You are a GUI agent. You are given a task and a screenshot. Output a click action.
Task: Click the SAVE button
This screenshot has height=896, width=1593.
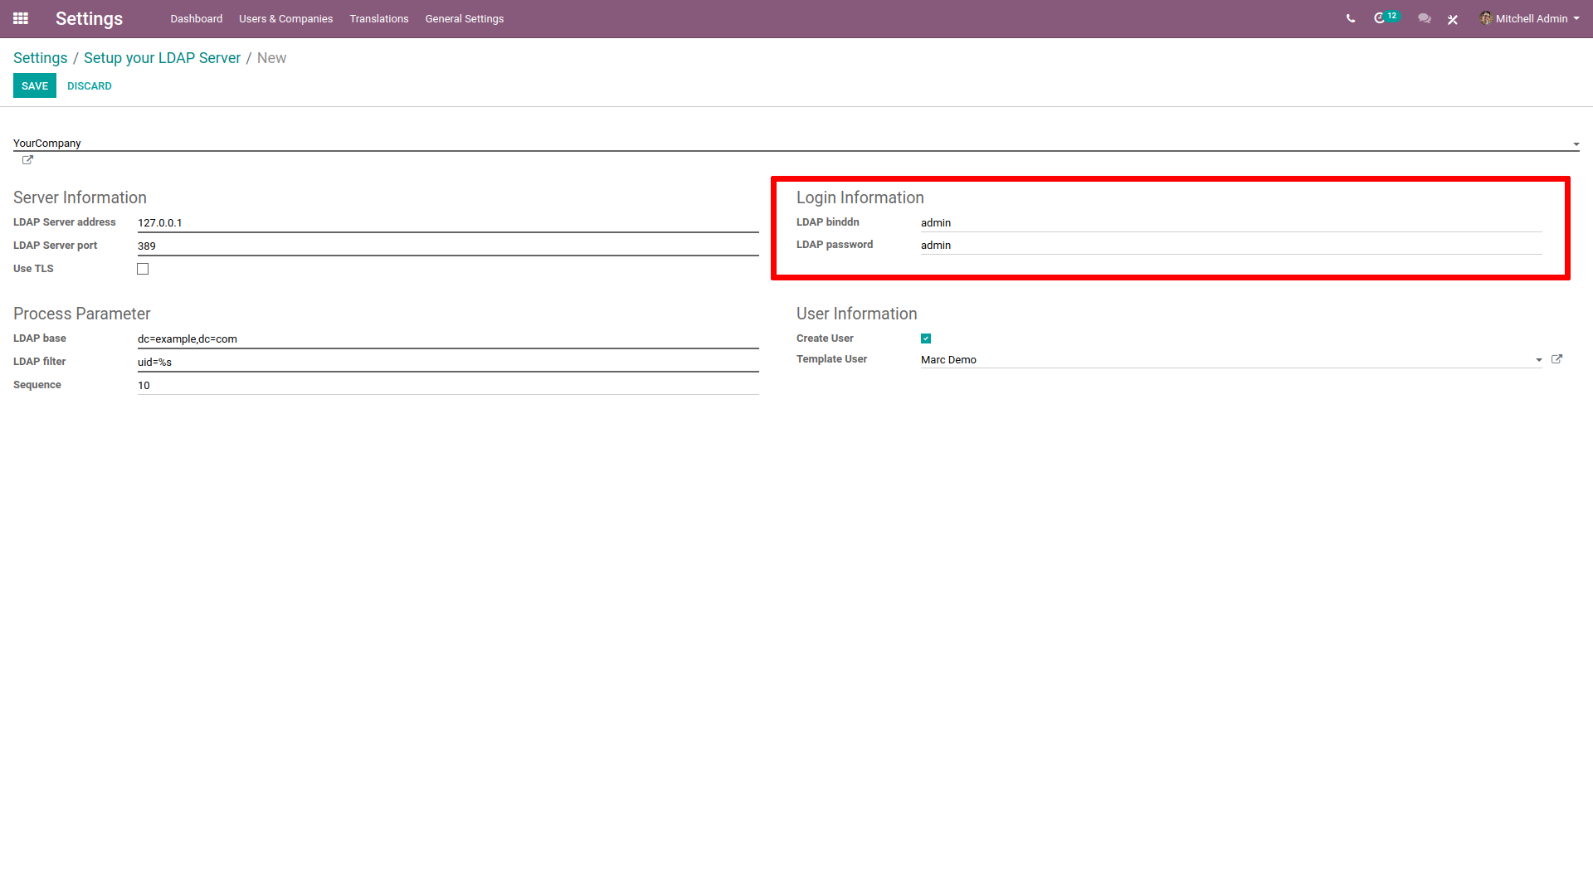(x=34, y=86)
